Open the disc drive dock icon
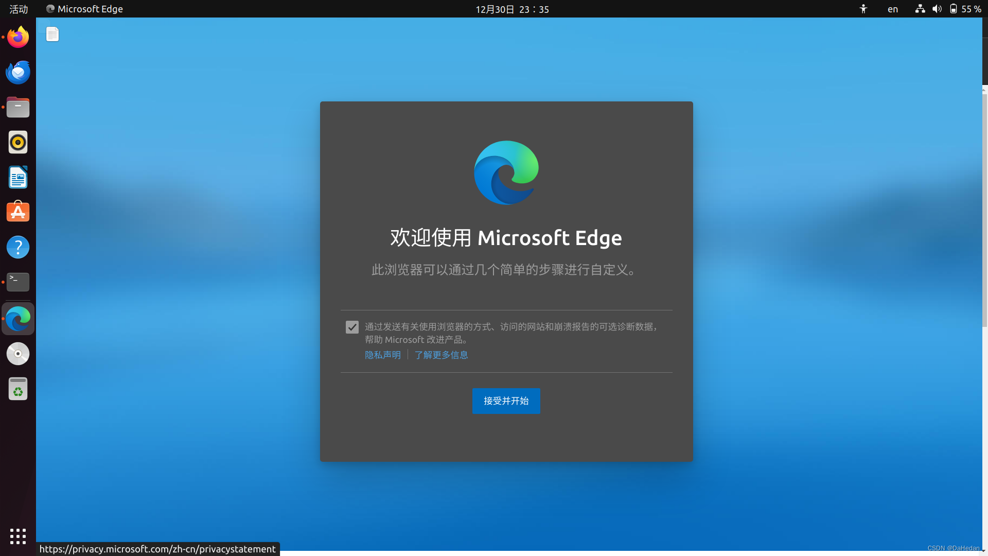988x556 pixels. click(18, 354)
